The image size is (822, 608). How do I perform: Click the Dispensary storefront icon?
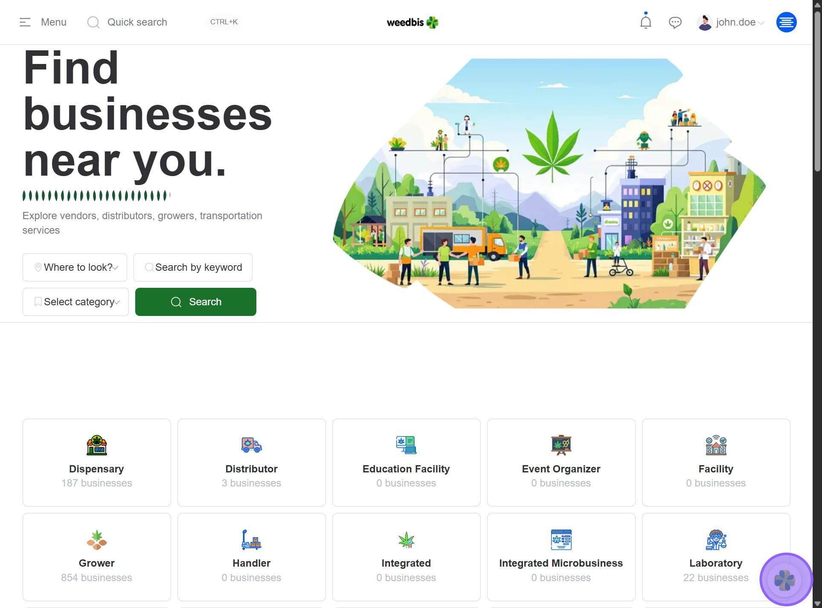tap(97, 445)
